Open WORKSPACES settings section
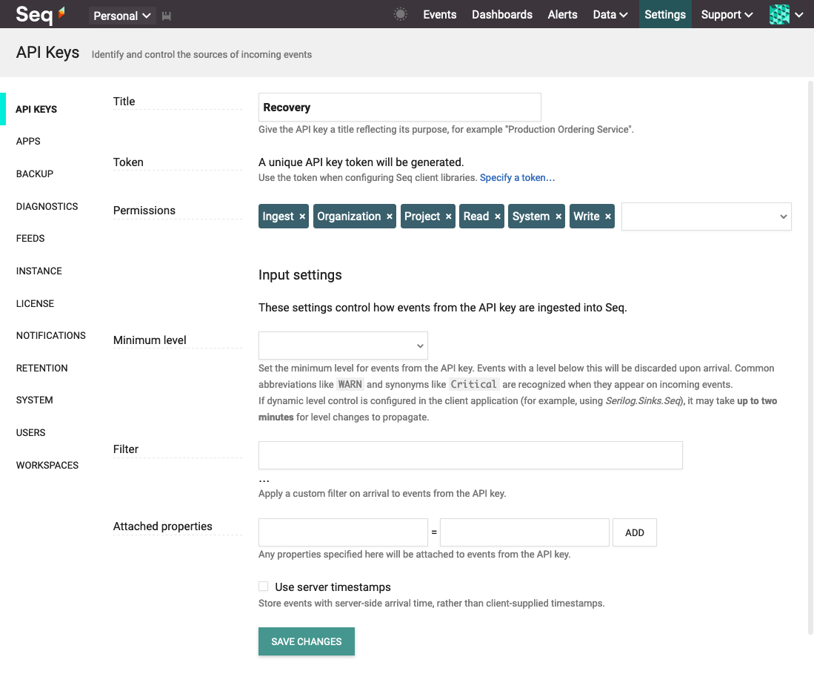Screen dimensions: 814x677 (47, 465)
